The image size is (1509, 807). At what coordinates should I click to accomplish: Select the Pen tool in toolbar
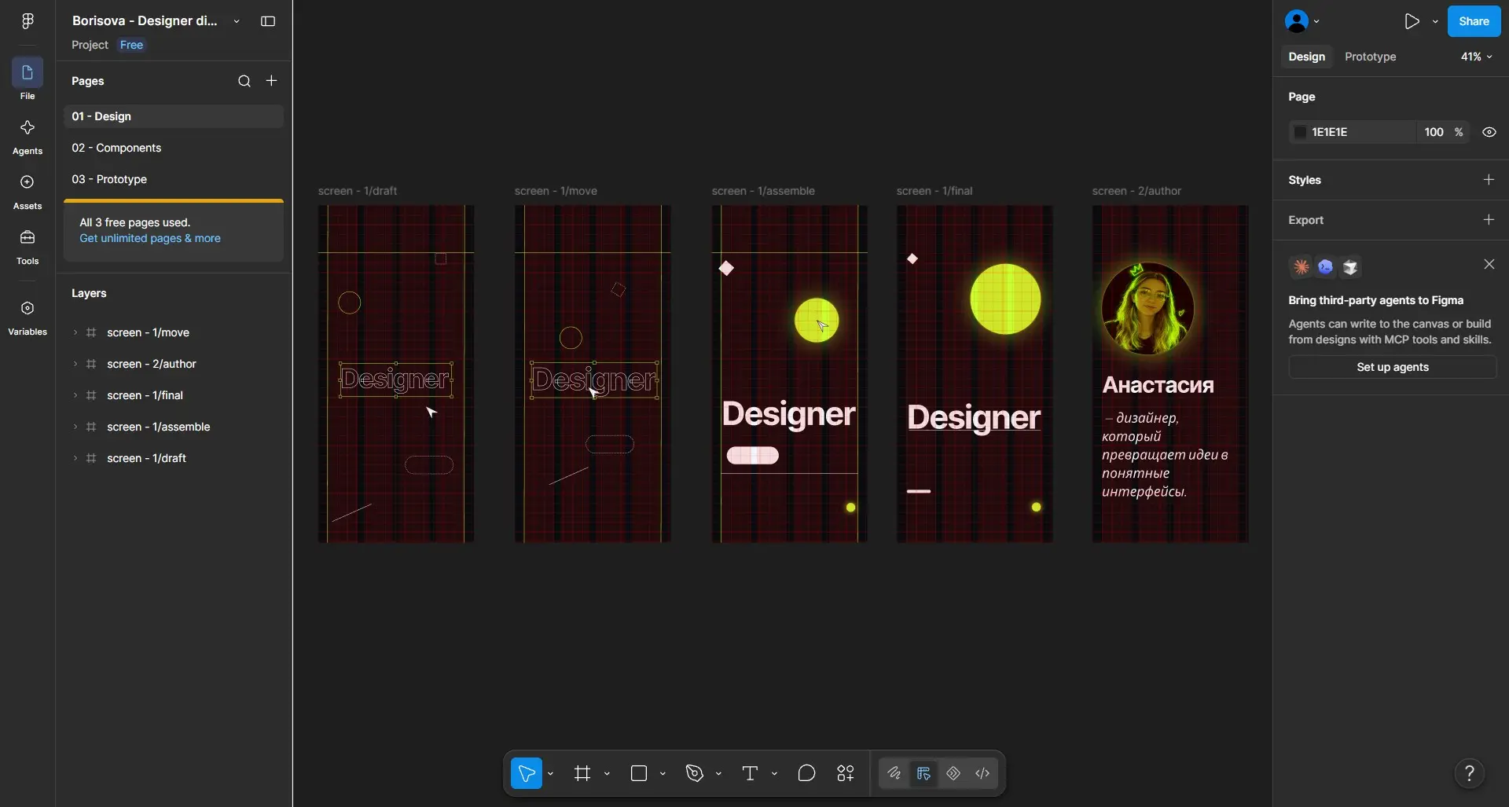click(694, 773)
